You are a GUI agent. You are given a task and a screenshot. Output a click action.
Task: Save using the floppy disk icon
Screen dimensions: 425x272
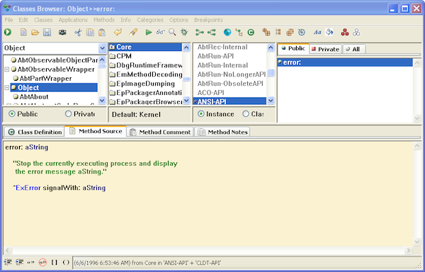pyautogui.click(x=47, y=33)
